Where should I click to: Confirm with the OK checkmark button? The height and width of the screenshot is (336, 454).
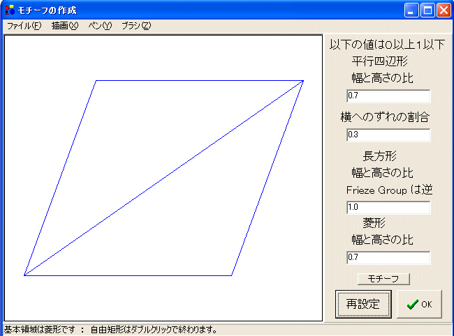click(x=419, y=304)
